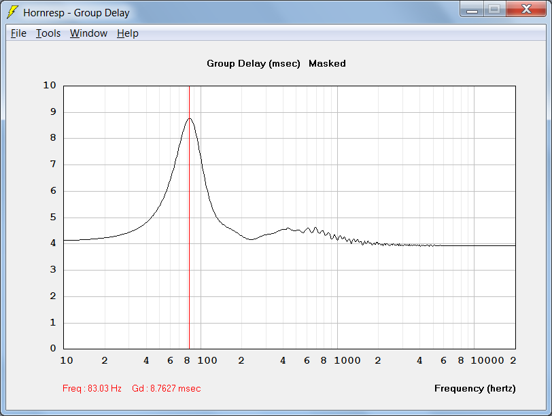
Task: Click the Hornresp lightning bolt icon
Action: pos(12,12)
